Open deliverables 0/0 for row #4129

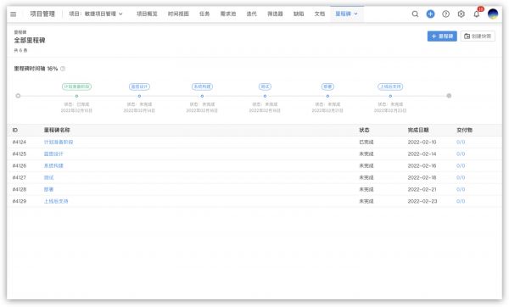click(461, 201)
